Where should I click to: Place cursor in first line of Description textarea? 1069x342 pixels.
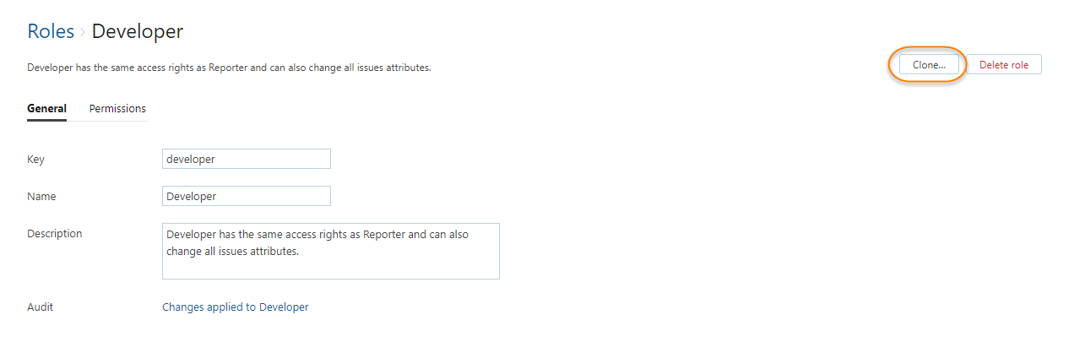point(317,235)
